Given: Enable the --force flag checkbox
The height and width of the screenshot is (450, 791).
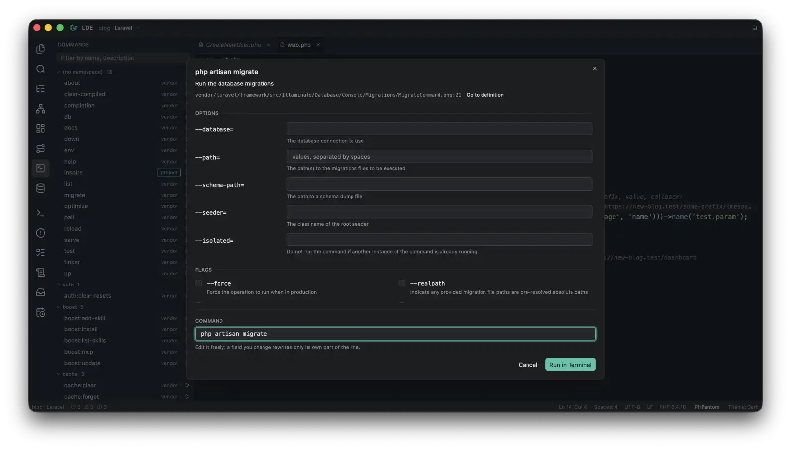Looking at the screenshot, I should point(199,283).
